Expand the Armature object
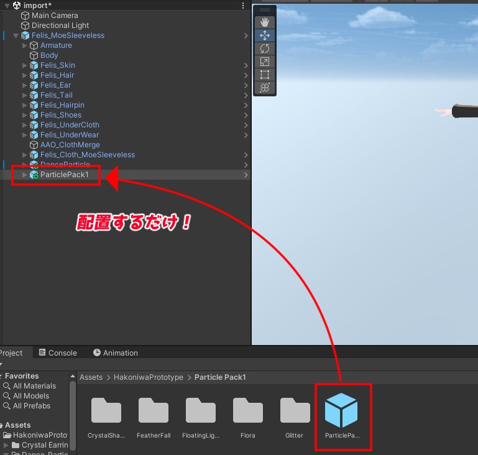478x455 pixels. 25,45
